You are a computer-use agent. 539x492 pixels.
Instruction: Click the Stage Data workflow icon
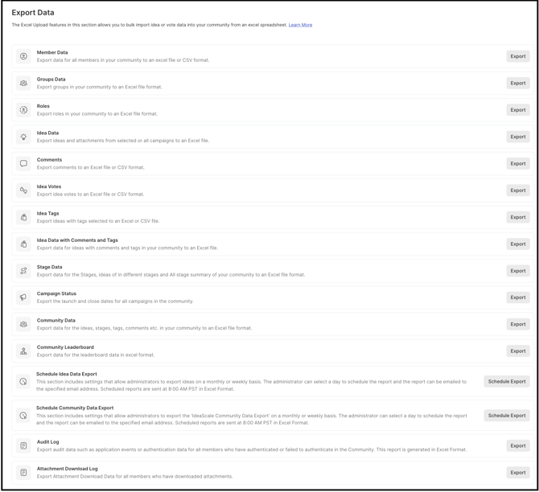(23, 271)
